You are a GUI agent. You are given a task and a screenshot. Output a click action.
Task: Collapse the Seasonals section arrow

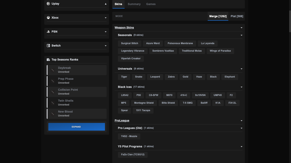tap(241, 35)
